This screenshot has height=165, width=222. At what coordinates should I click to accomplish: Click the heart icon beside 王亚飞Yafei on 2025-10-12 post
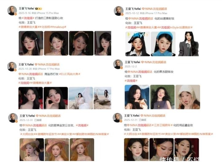tap(143, 9)
